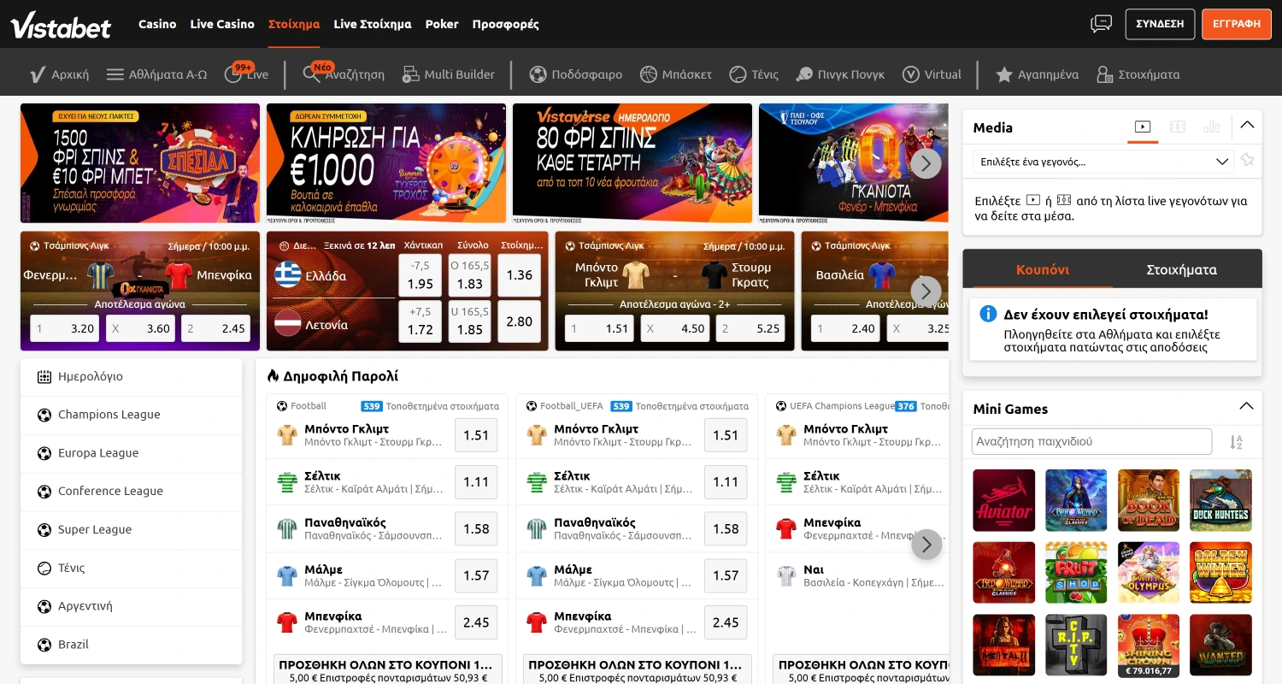Switch Media panel to video stream view
Screen dimensions: 1282x684
coord(1143,127)
